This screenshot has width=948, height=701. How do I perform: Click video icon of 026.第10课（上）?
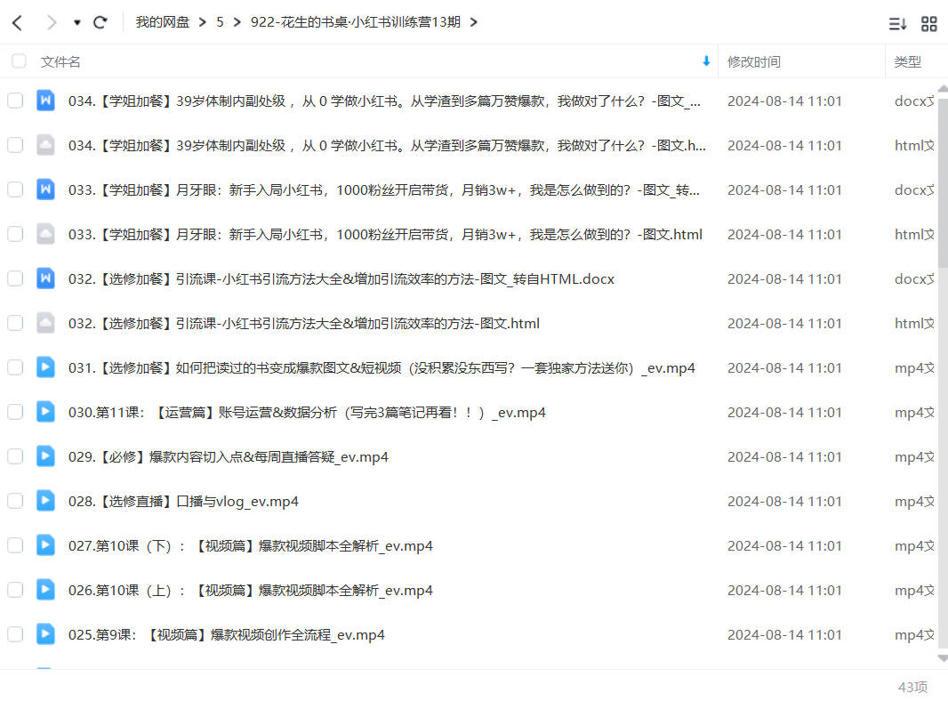tap(45, 590)
